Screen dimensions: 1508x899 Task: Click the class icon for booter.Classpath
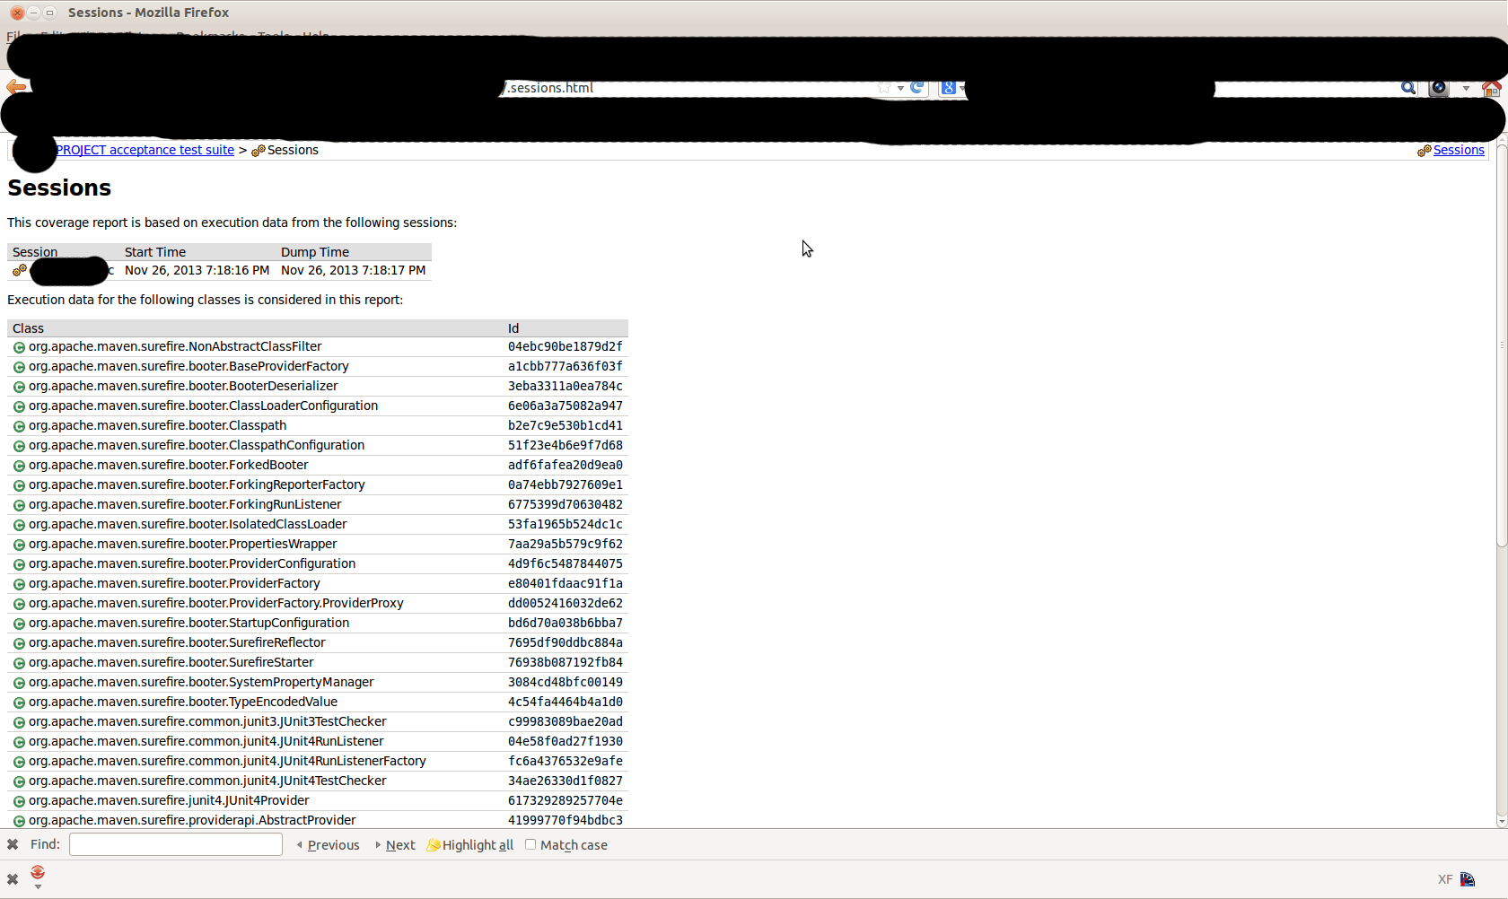(19, 426)
